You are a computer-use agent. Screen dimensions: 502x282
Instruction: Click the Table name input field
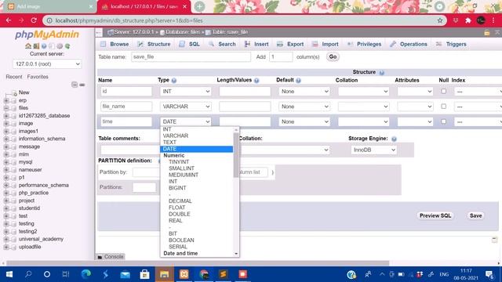click(x=191, y=57)
